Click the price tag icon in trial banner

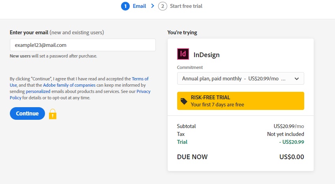tap(184, 101)
